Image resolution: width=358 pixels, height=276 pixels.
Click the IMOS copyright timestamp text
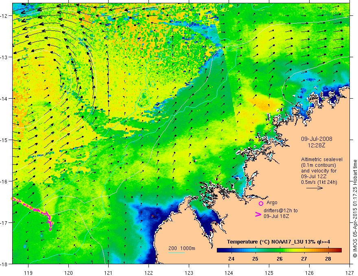coord(355,209)
